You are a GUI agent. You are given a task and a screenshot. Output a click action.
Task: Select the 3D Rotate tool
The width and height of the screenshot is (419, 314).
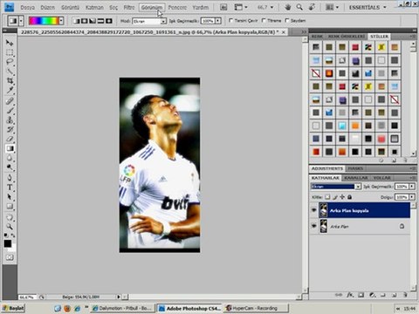coord(10,217)
